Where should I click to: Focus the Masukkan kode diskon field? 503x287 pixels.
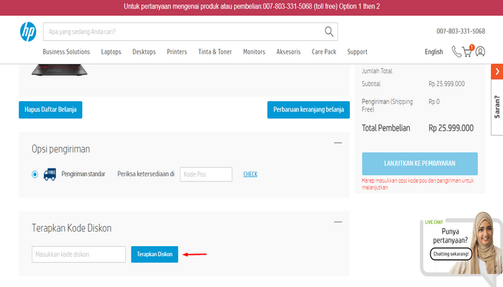pyautogui.click(x=78, y=254)
